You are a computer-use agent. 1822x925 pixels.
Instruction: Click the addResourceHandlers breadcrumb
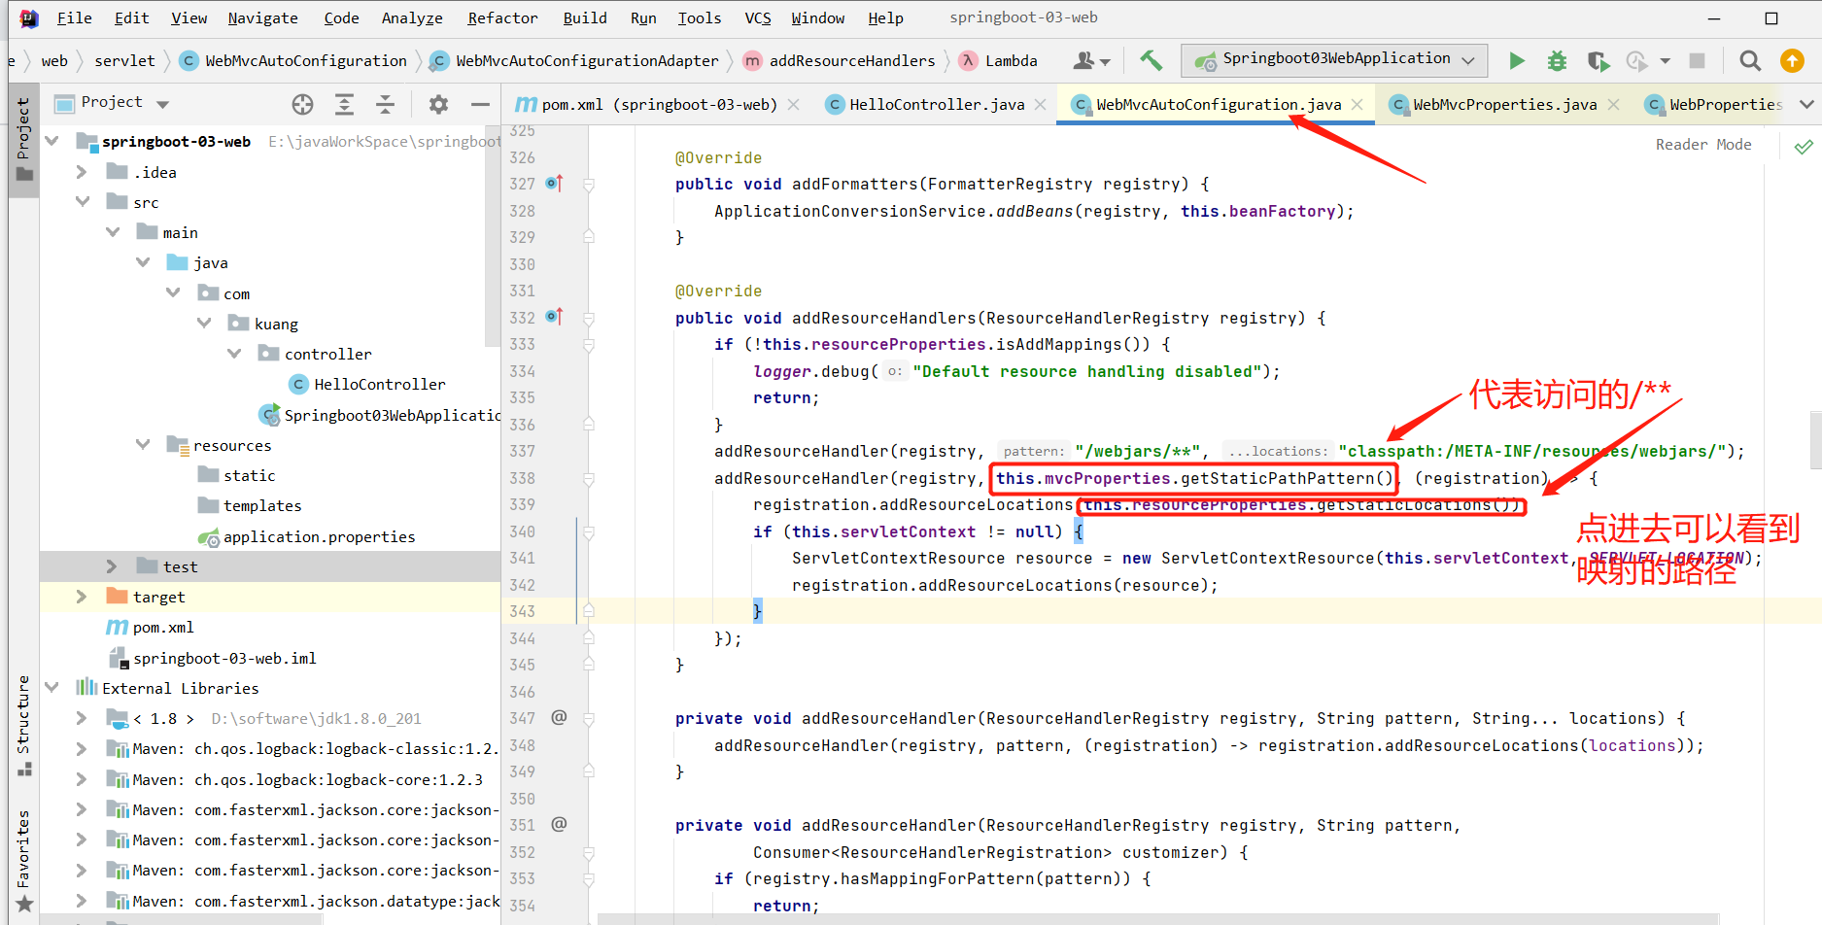[x=840, y=60]
